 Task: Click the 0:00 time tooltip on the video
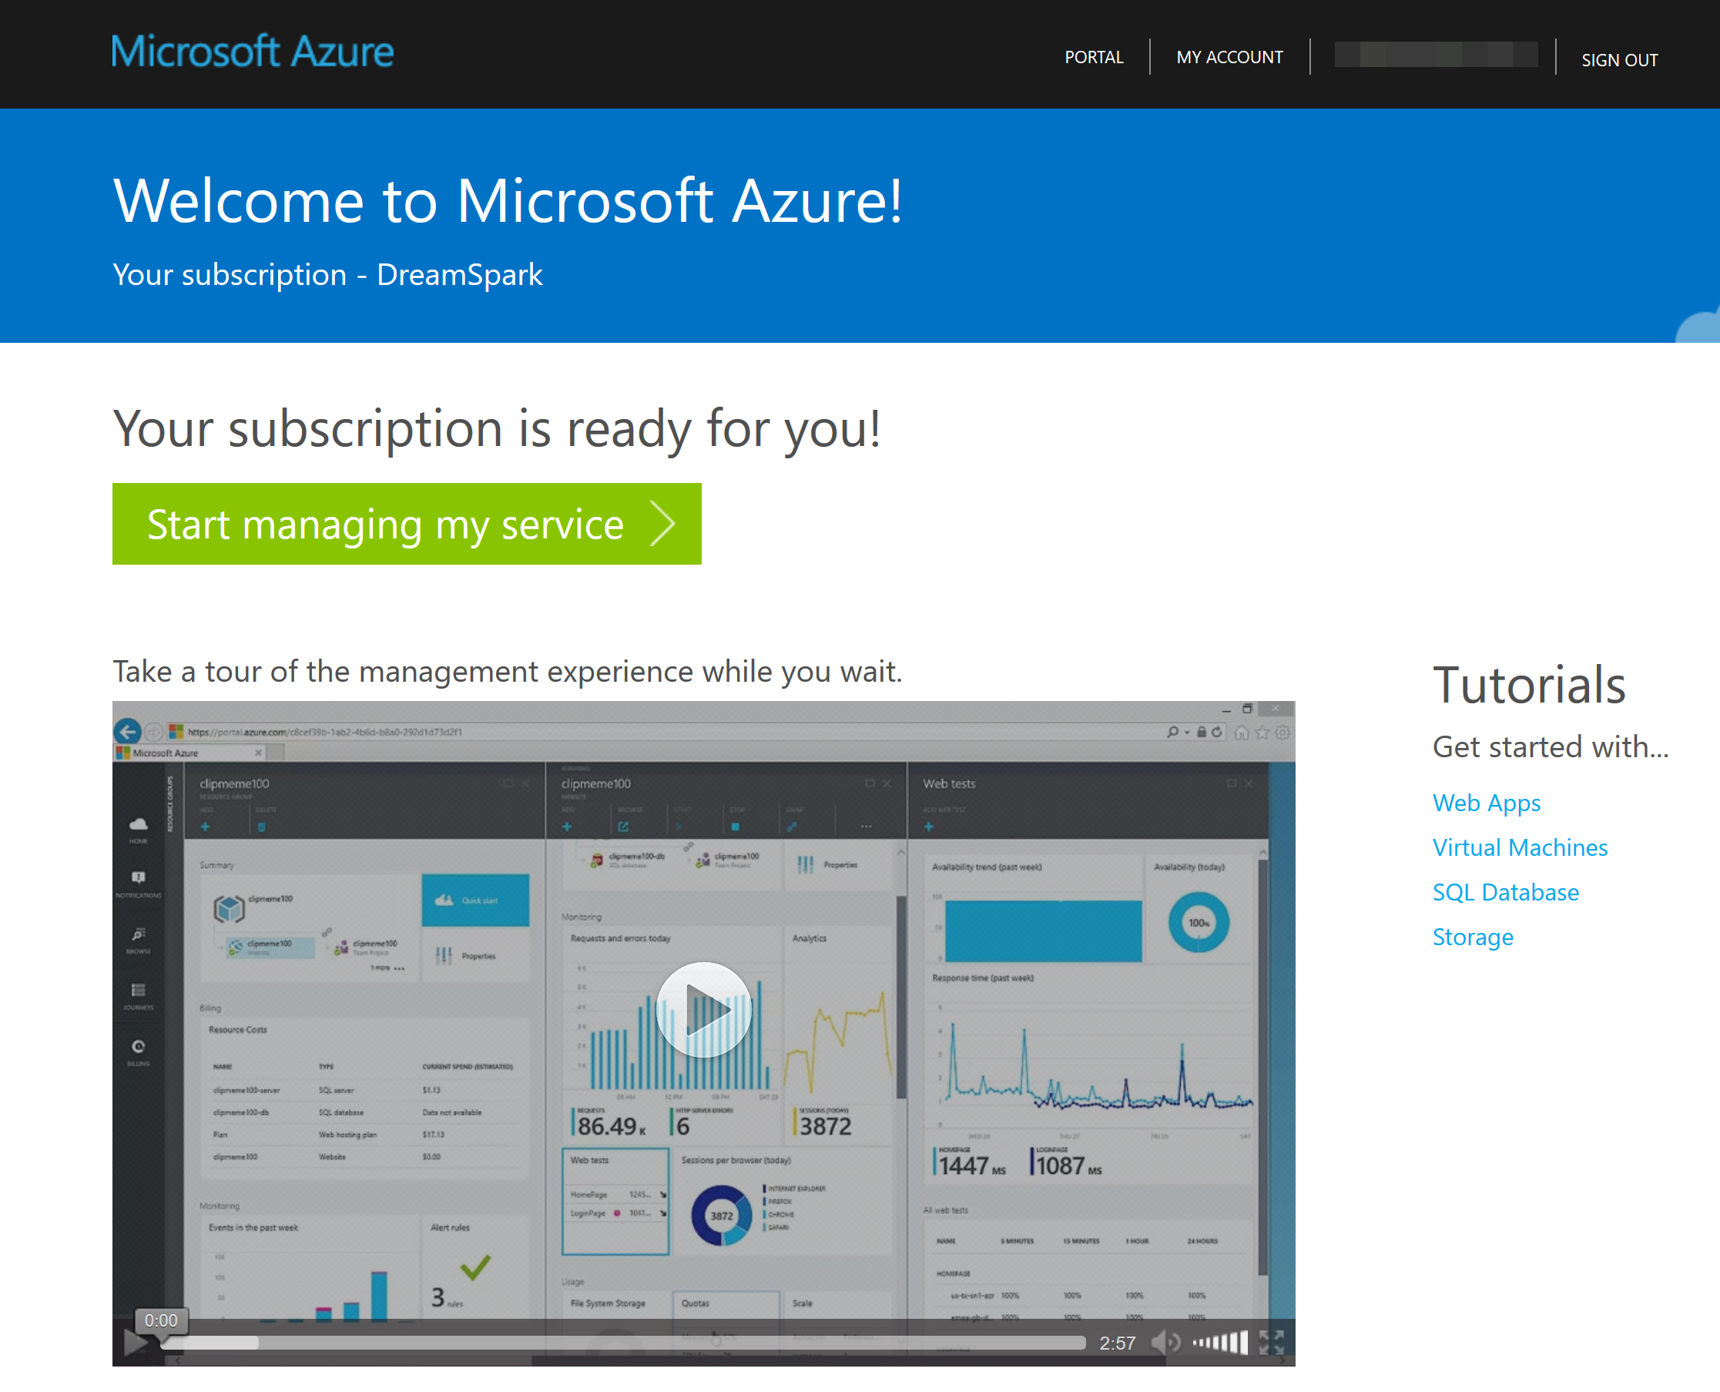click(161, 1320)
